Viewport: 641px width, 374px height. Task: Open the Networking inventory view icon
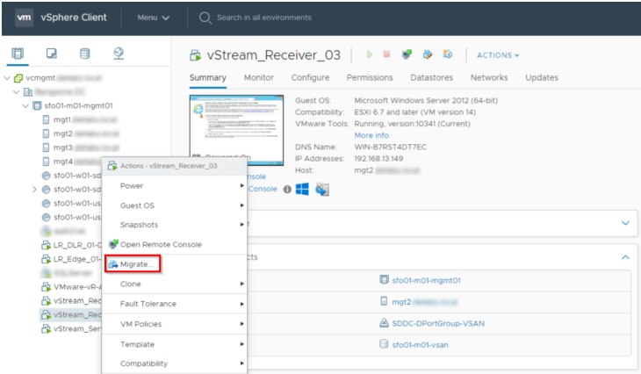pyautogui.click(x=118, y=54)
